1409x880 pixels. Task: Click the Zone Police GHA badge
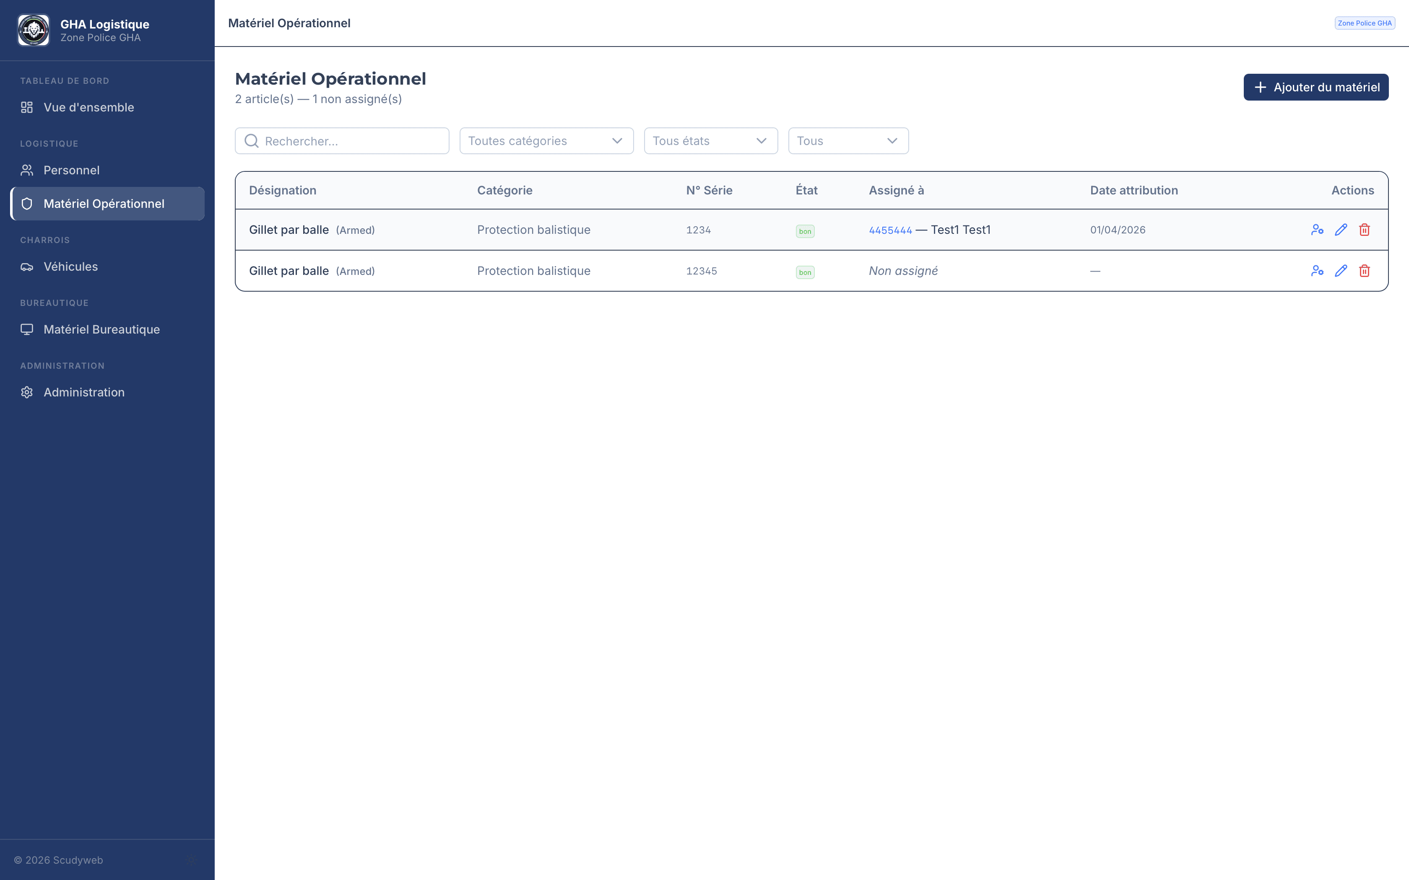(1364, 23)
